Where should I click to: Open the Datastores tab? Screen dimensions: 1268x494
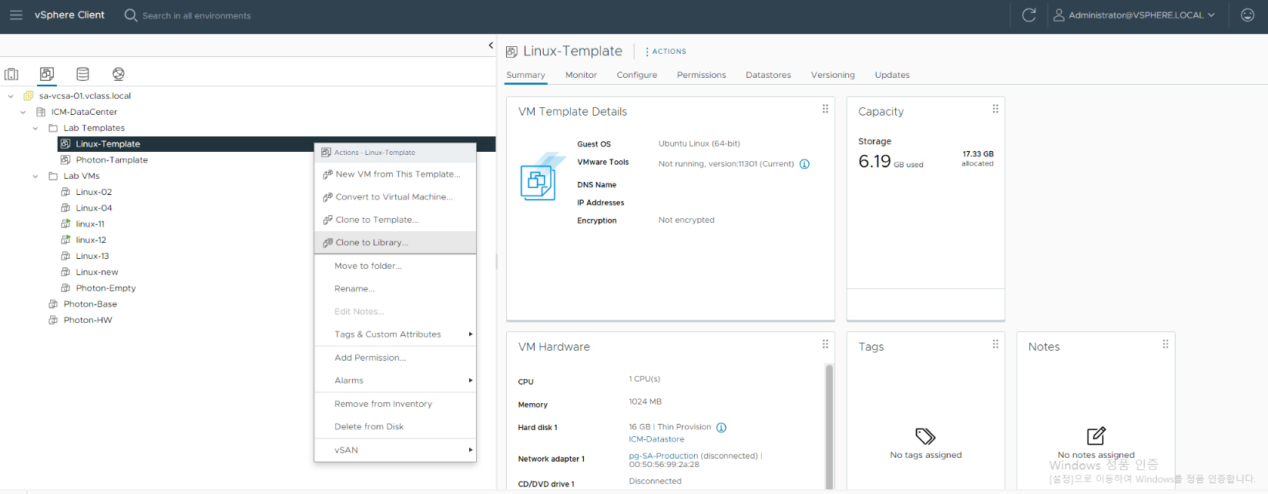coord(768,76)
